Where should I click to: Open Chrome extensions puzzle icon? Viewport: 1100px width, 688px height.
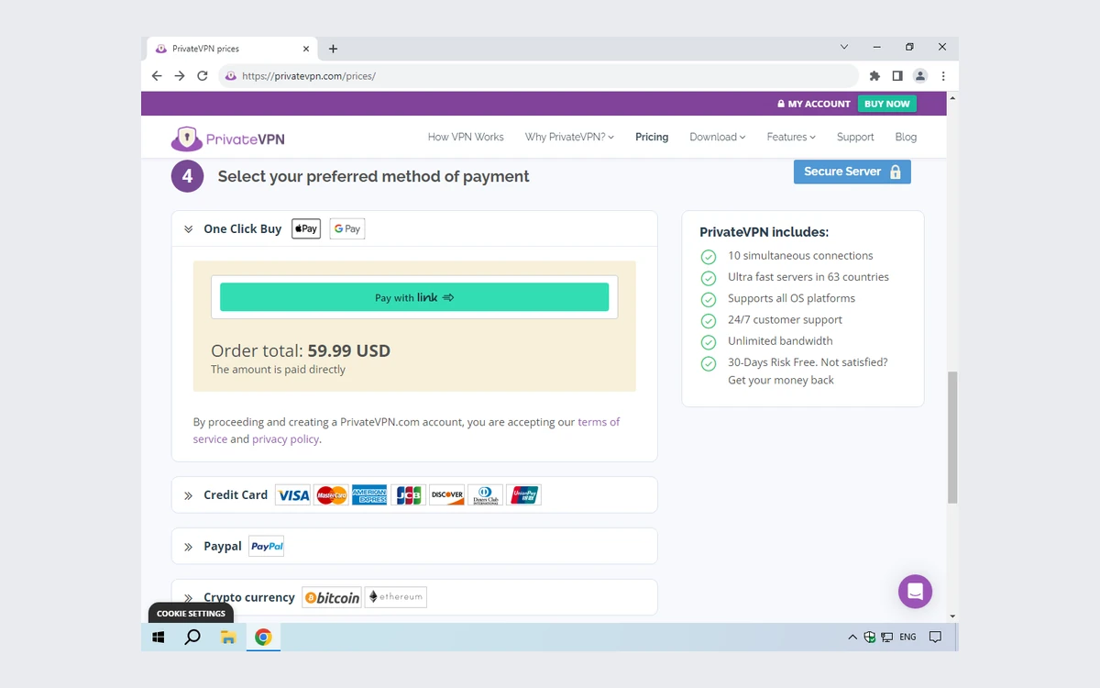pyautogui.click(x=874, y=76)
